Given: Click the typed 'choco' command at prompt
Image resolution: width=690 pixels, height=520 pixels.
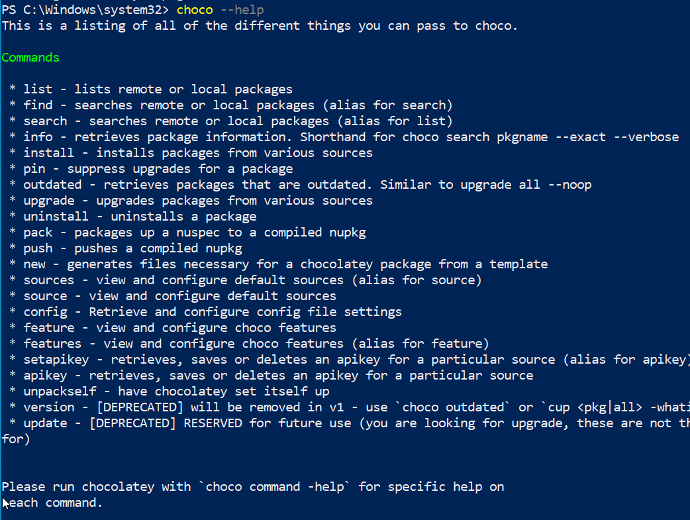Looking at the screenshot, I should pyautogui.click(x=195, y=10).
